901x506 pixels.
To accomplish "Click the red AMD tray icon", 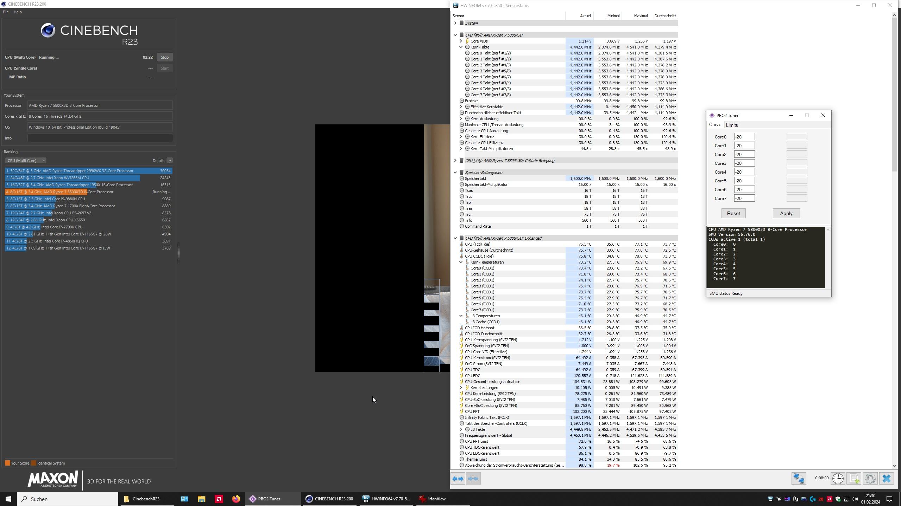I will tap(830, 499).
